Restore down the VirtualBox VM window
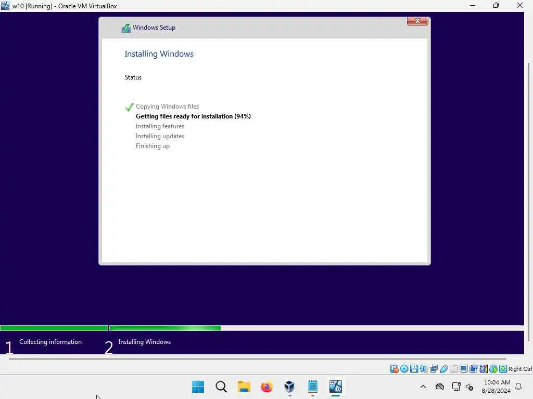533x399 pixels. coord(496,5)
